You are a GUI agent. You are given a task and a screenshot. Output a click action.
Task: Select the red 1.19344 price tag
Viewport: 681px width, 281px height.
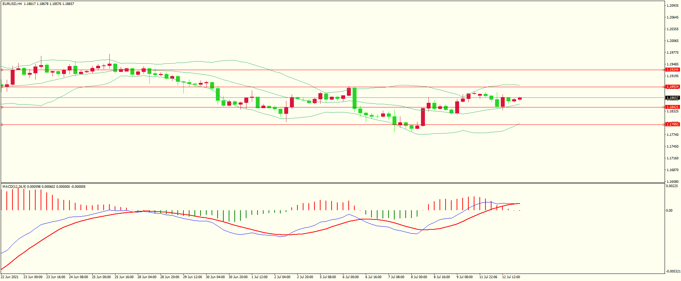672,70
